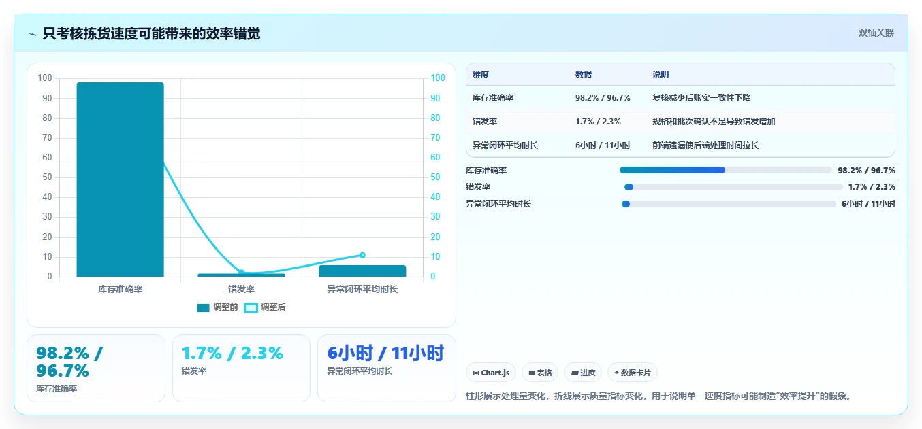Select the Chart.js tag chip
Viewport: 922px width, 429px height.
[491, 373]
